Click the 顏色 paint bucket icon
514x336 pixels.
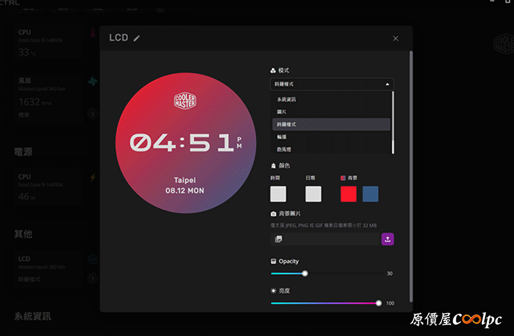pyautogui.click(x=274, y=166)
